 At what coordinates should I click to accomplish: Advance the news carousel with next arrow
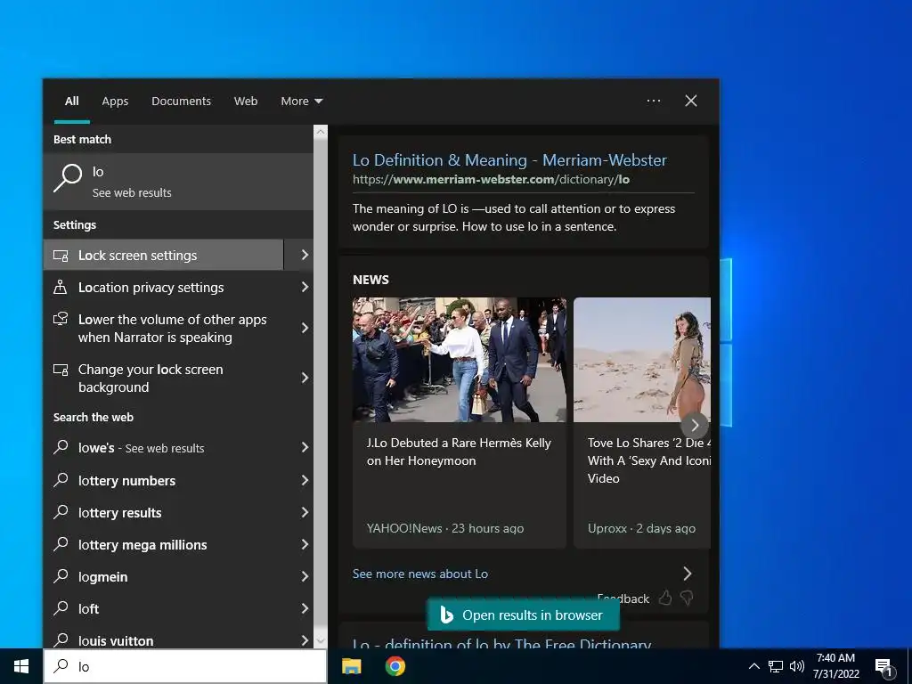pyautogui.click(x=695, y=425)
